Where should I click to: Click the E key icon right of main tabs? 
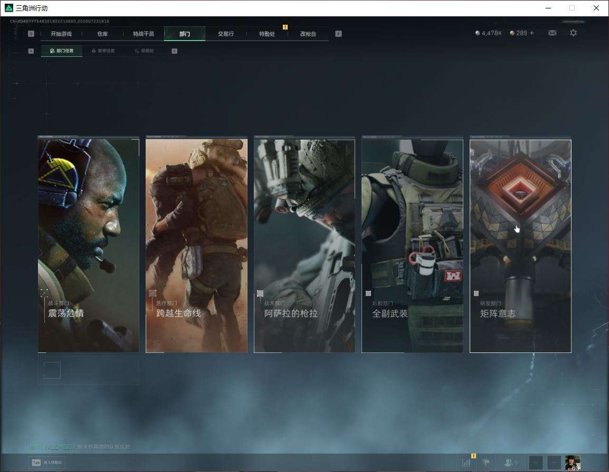(338, 34)
